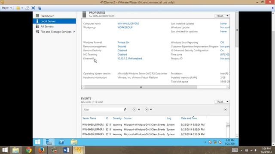Open the VMware Player menu

(x=7, y=8)
